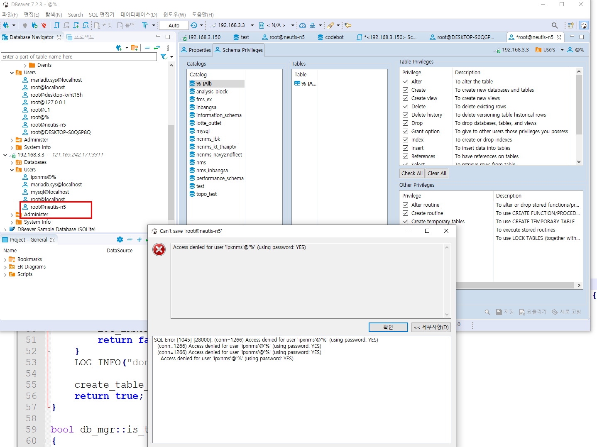The width and height of the screenshot is (597, 447).
Task: Click Link with Editor arrows in Database Navigator
Action: pos(157,48)
